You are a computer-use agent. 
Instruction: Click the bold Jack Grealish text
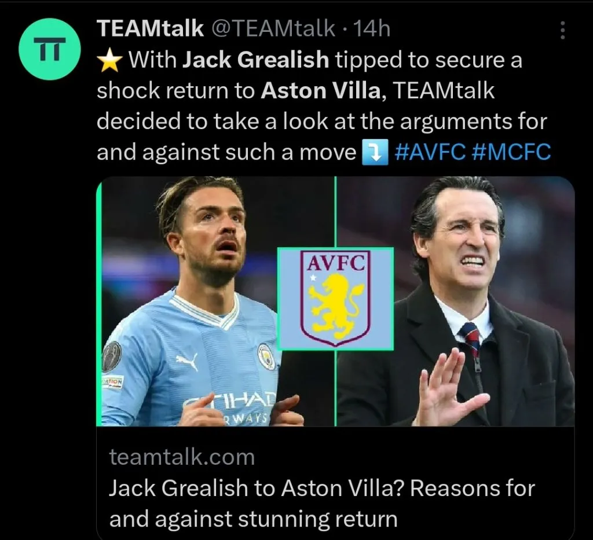point(255,60)
